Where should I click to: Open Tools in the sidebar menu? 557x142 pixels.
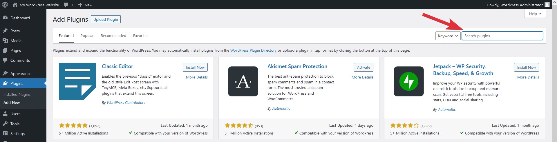[x=23, y=124]
